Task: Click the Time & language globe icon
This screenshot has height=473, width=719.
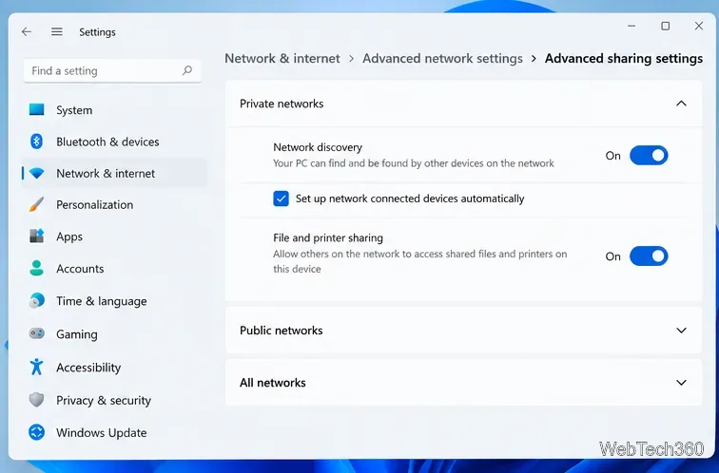Action: tap(37, 301)
